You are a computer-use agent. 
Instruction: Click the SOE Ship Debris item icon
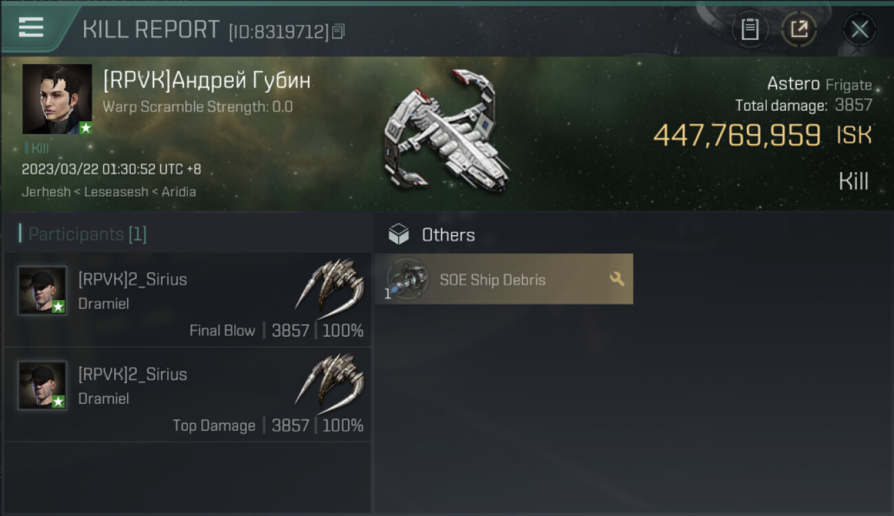coord(406,279)
